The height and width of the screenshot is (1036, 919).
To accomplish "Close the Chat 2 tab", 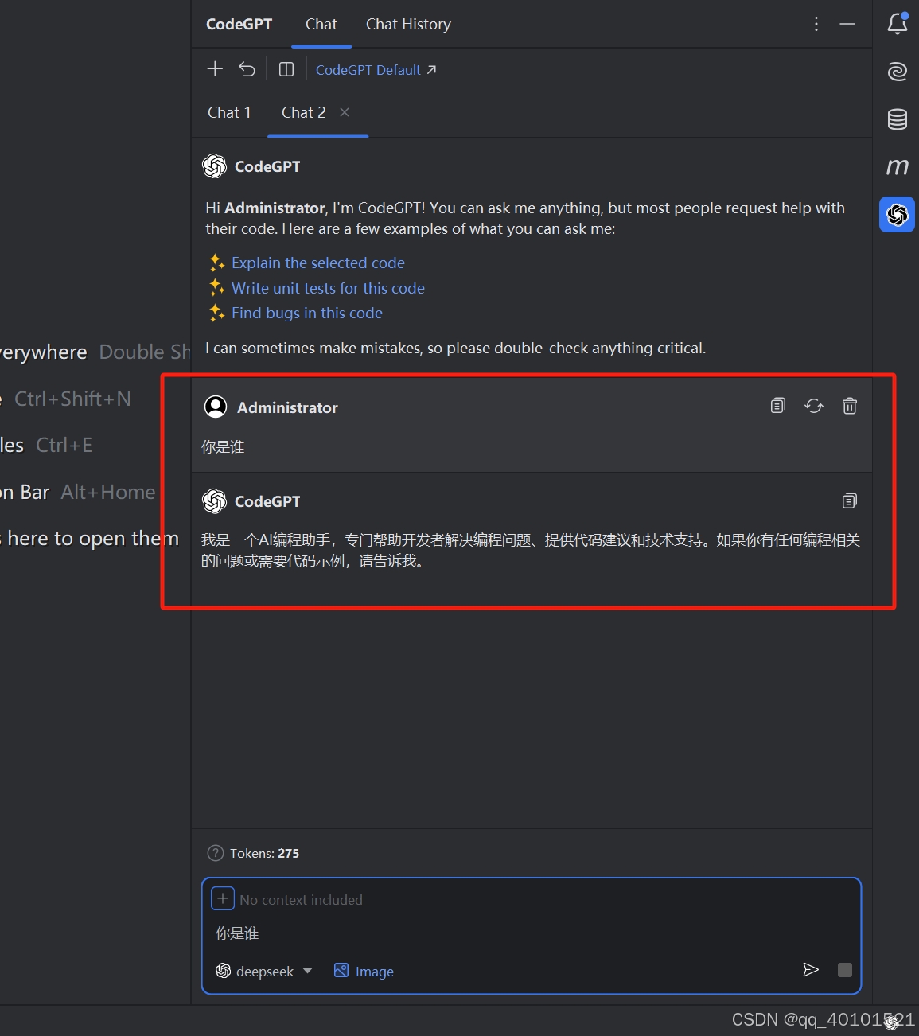I will [345, 113].
